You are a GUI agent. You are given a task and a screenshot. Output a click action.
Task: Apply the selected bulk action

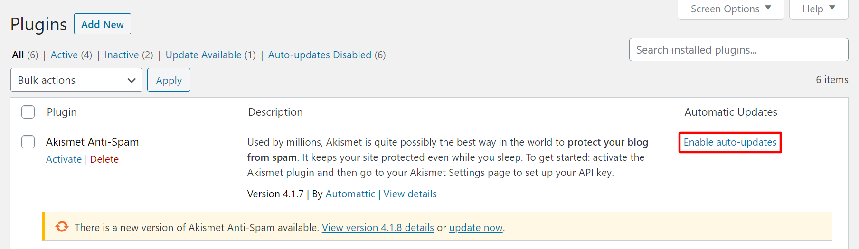(x=169, y=80)
